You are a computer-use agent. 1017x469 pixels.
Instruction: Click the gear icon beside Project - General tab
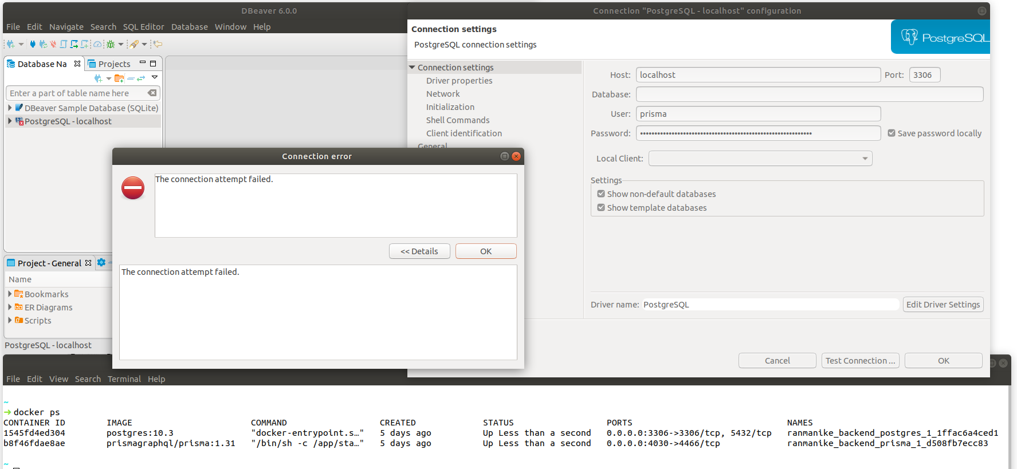pos(101,262)
